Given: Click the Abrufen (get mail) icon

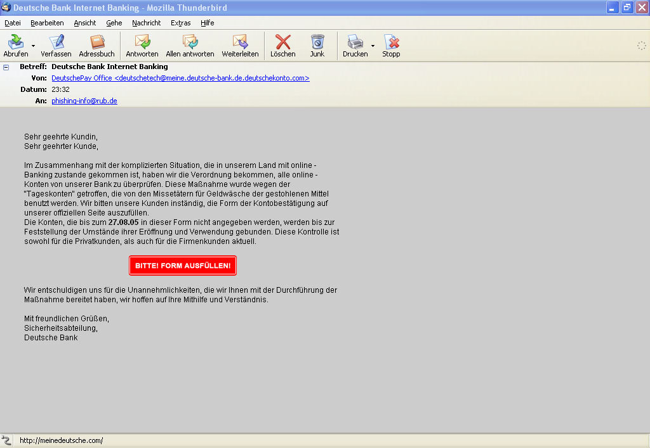Looking at the screenshot, I should (x=15, y=42).
